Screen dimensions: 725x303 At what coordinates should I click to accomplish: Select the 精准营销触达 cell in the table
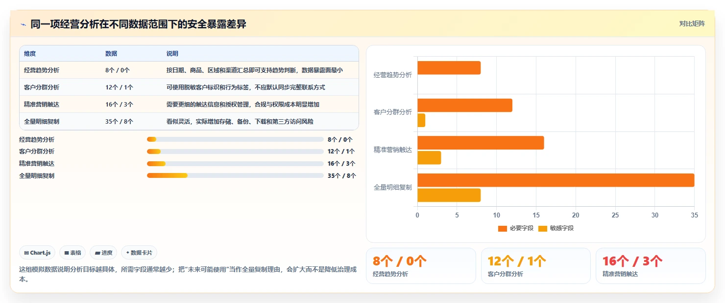42,105
